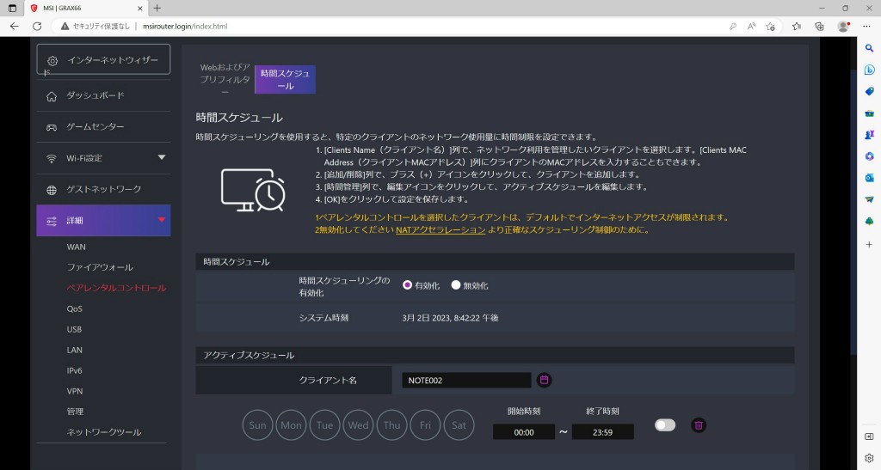Viewport: 881px width, 470px height.
Task: Toggle the schedule enable switch
Action: [665, 425]
